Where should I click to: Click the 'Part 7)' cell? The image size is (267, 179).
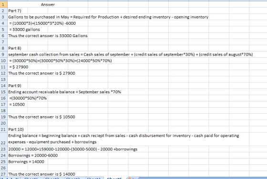15,11
